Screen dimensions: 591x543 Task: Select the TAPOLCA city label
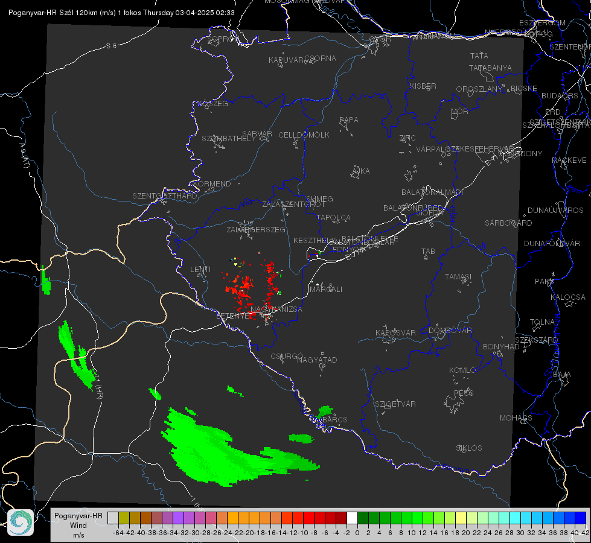(x=334, y=217)
